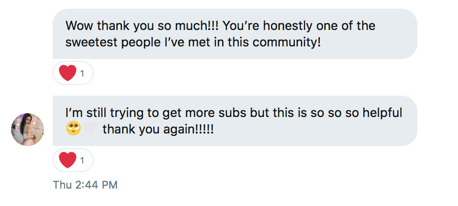The width and height of the screenshot is (458, 206).
Task: Click the heart reaction under the "Wow thank you" message
Action: point(68,74)
